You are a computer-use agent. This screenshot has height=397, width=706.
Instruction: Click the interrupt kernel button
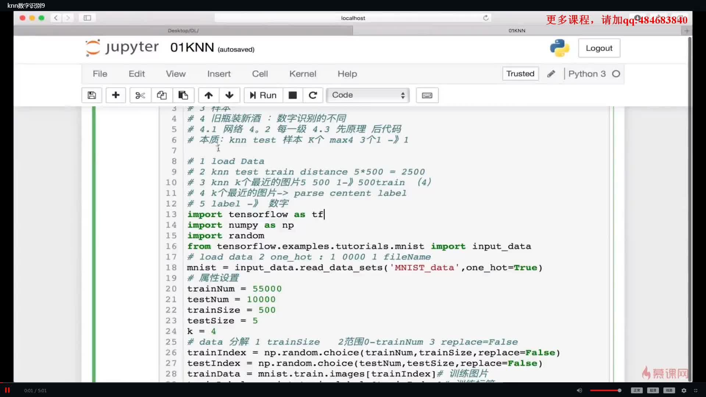pos(292,95)
